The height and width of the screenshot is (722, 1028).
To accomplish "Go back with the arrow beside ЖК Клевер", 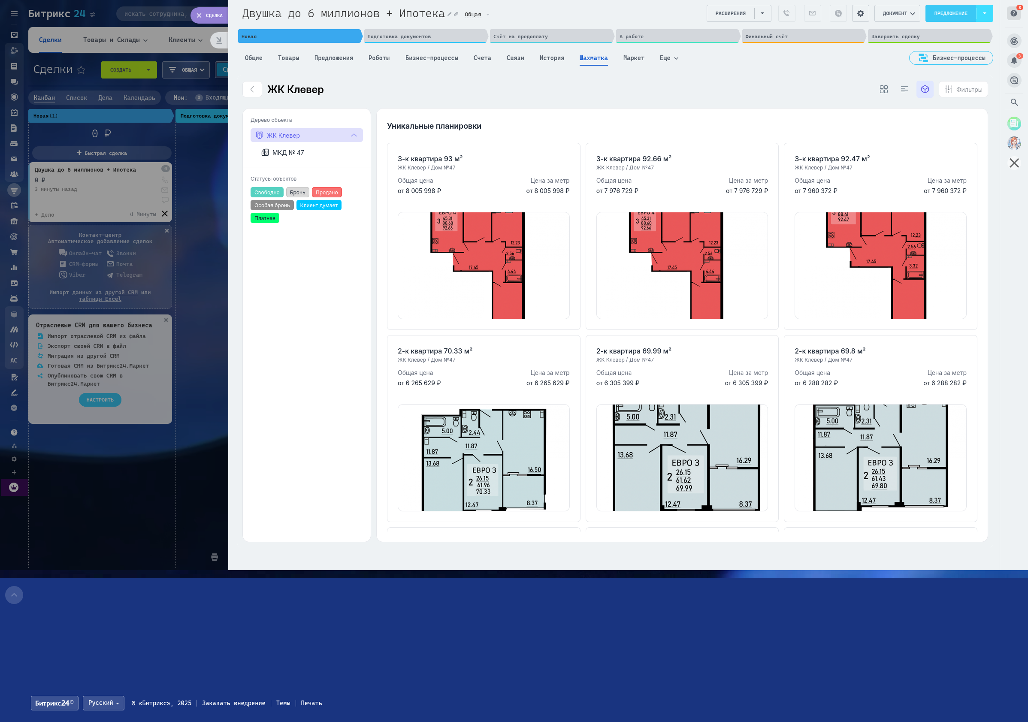I will [x=252, y=90].
